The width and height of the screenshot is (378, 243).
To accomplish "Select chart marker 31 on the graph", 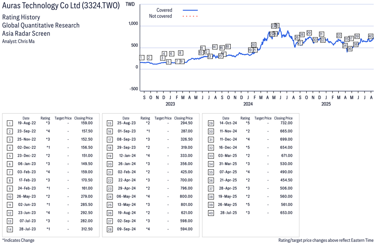I will point(321,34).
